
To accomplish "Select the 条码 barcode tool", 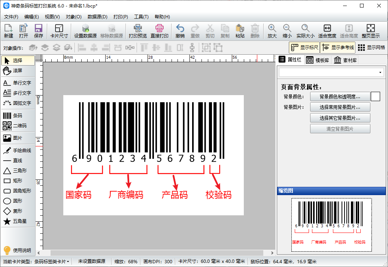I will [x=18, y=116].
